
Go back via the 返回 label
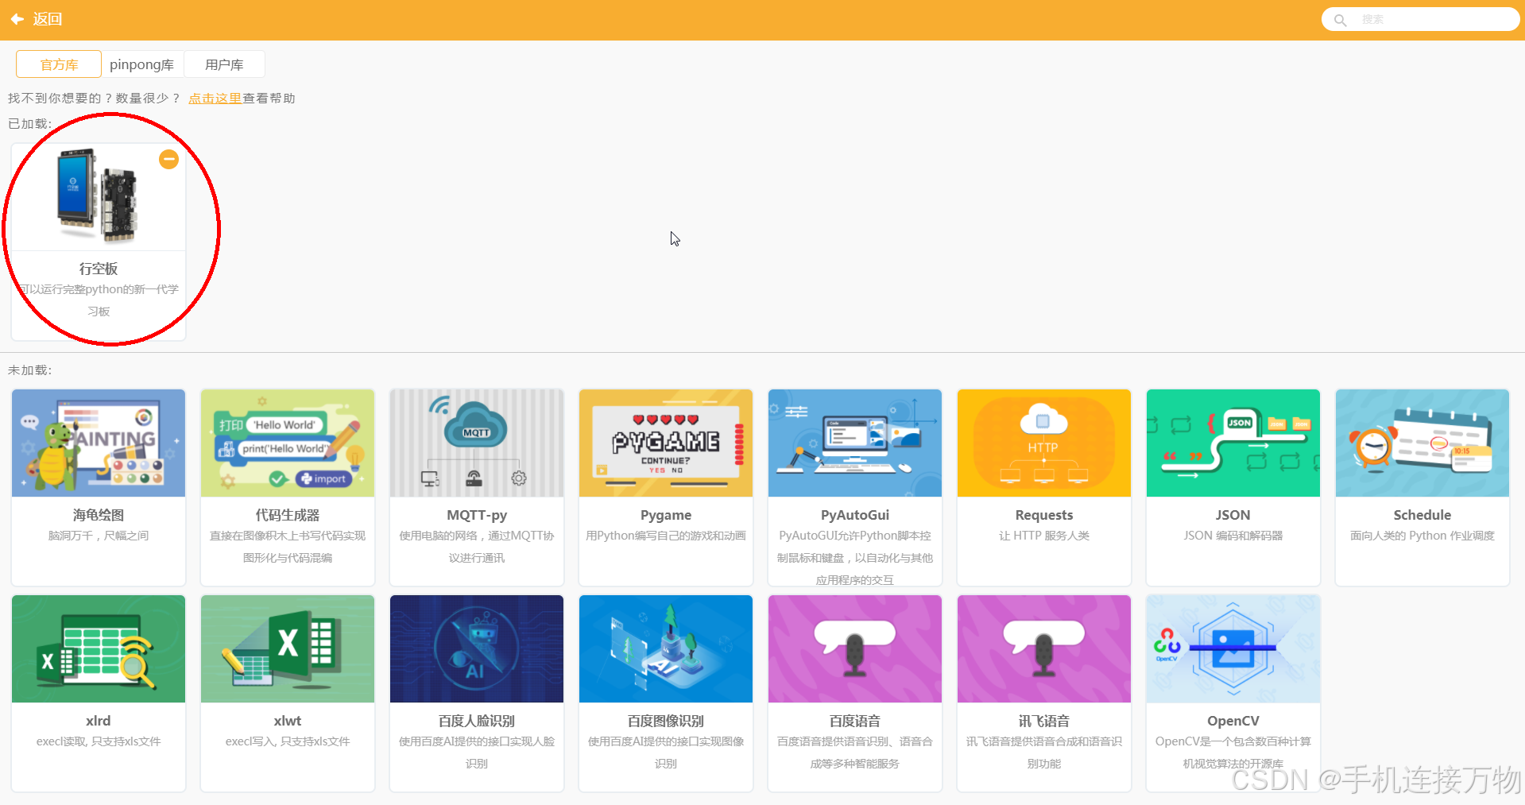click(x=48, y=19)
